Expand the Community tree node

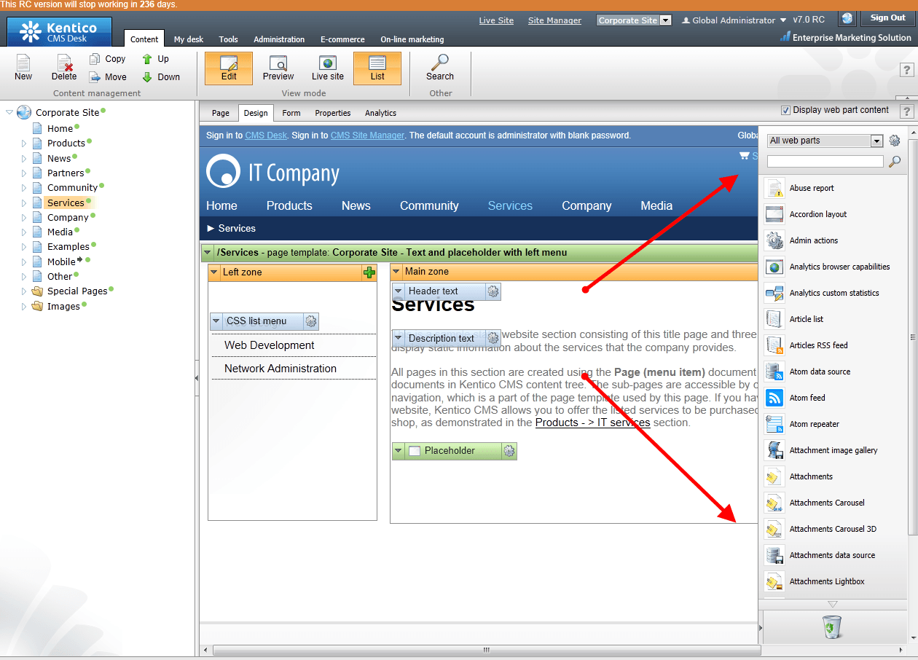click(24, 188)
